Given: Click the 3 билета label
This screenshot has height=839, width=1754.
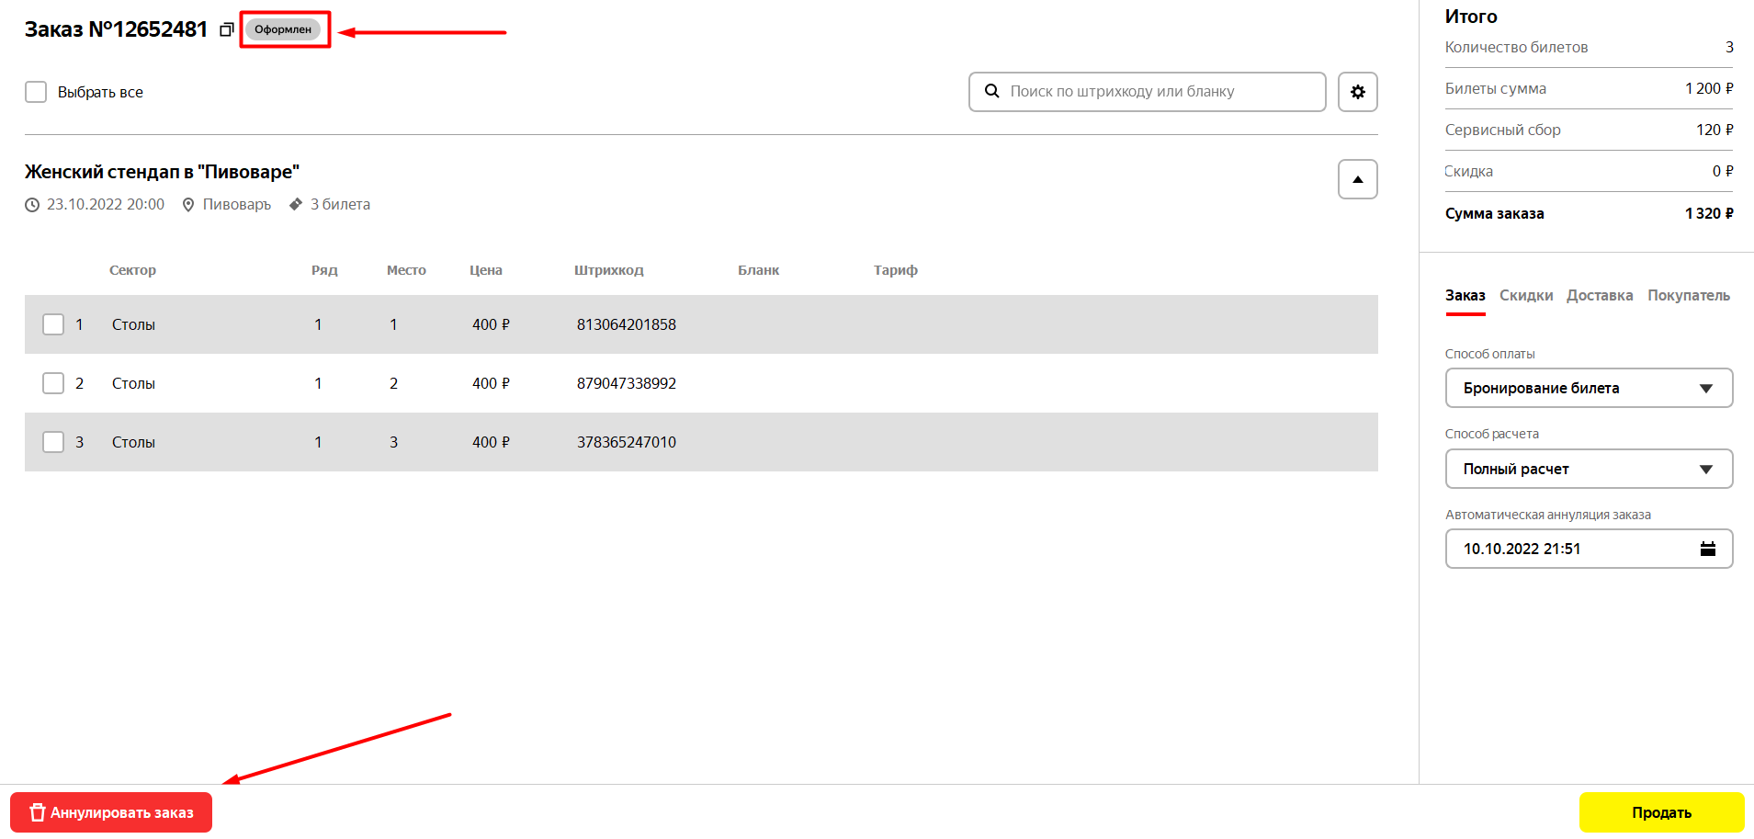Looking at the screenshot, I should [x=340, y=204].
